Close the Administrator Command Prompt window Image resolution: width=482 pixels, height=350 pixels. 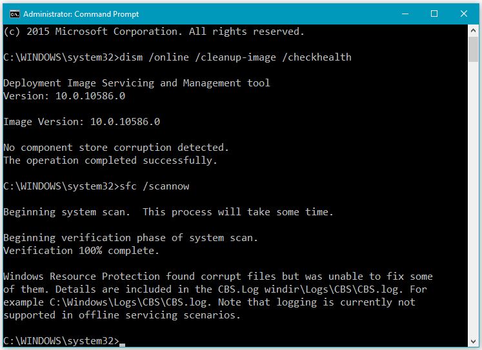(463, 14)
